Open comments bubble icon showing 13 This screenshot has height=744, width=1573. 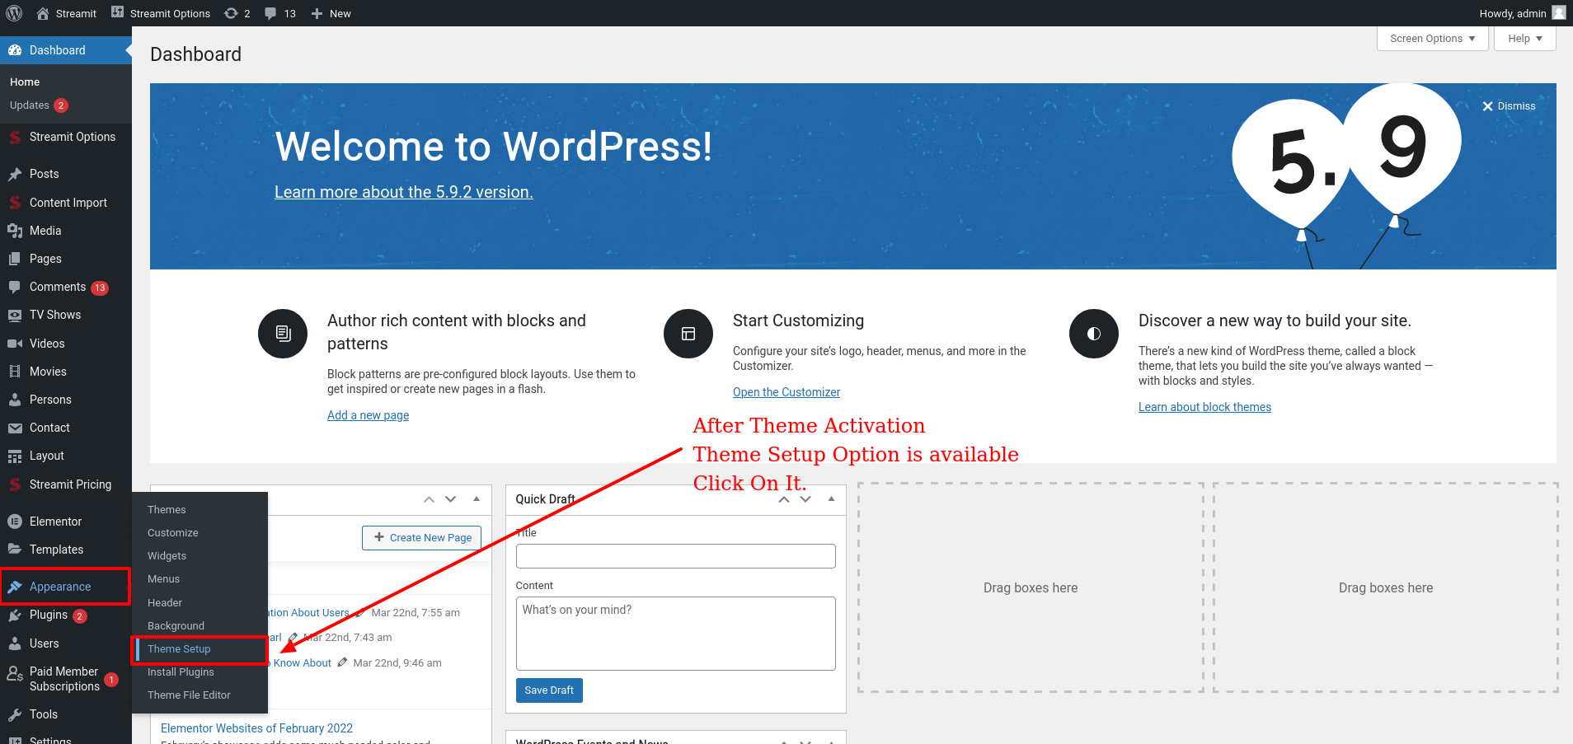tap(280, 13)
